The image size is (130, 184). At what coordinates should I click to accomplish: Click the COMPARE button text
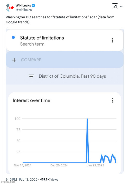pos(31,60)
